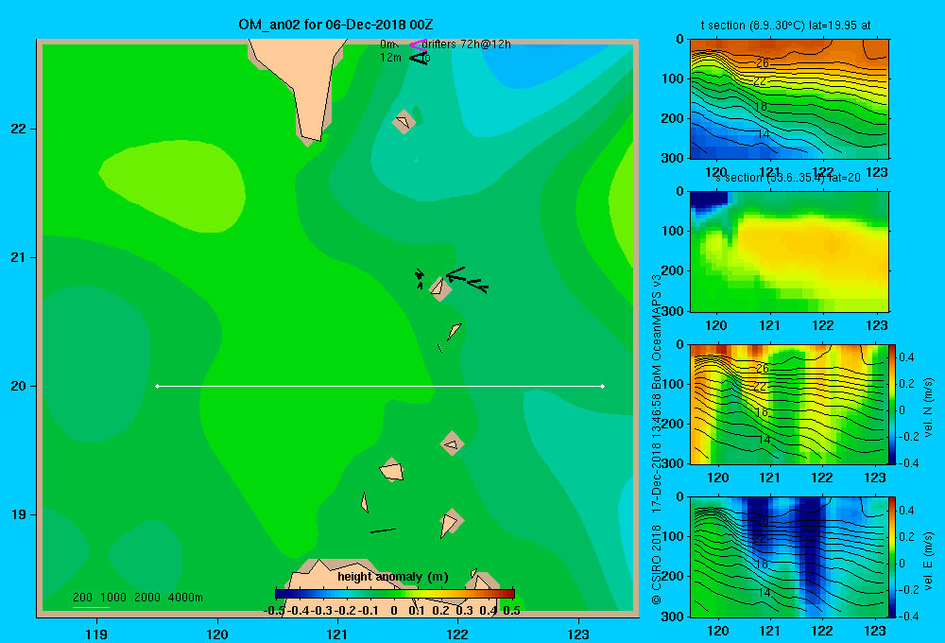This screenshot has height=643, width=945.
Task: Click the black drifter track east of 21N island
Action: [467, 280]
